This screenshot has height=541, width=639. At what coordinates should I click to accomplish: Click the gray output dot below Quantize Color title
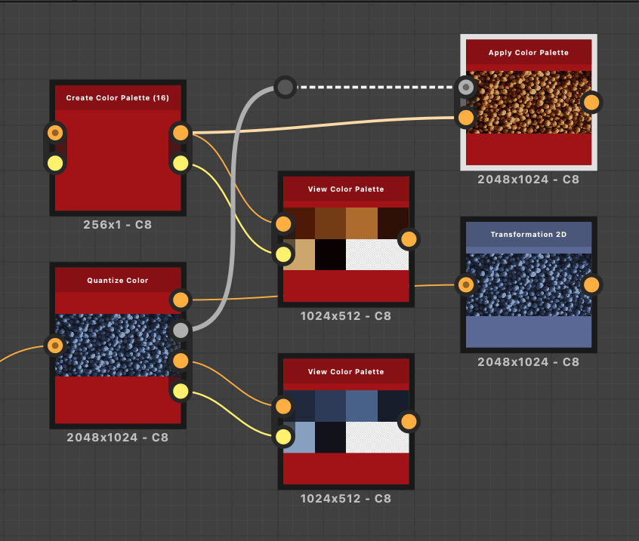click(x=181, y=330)
